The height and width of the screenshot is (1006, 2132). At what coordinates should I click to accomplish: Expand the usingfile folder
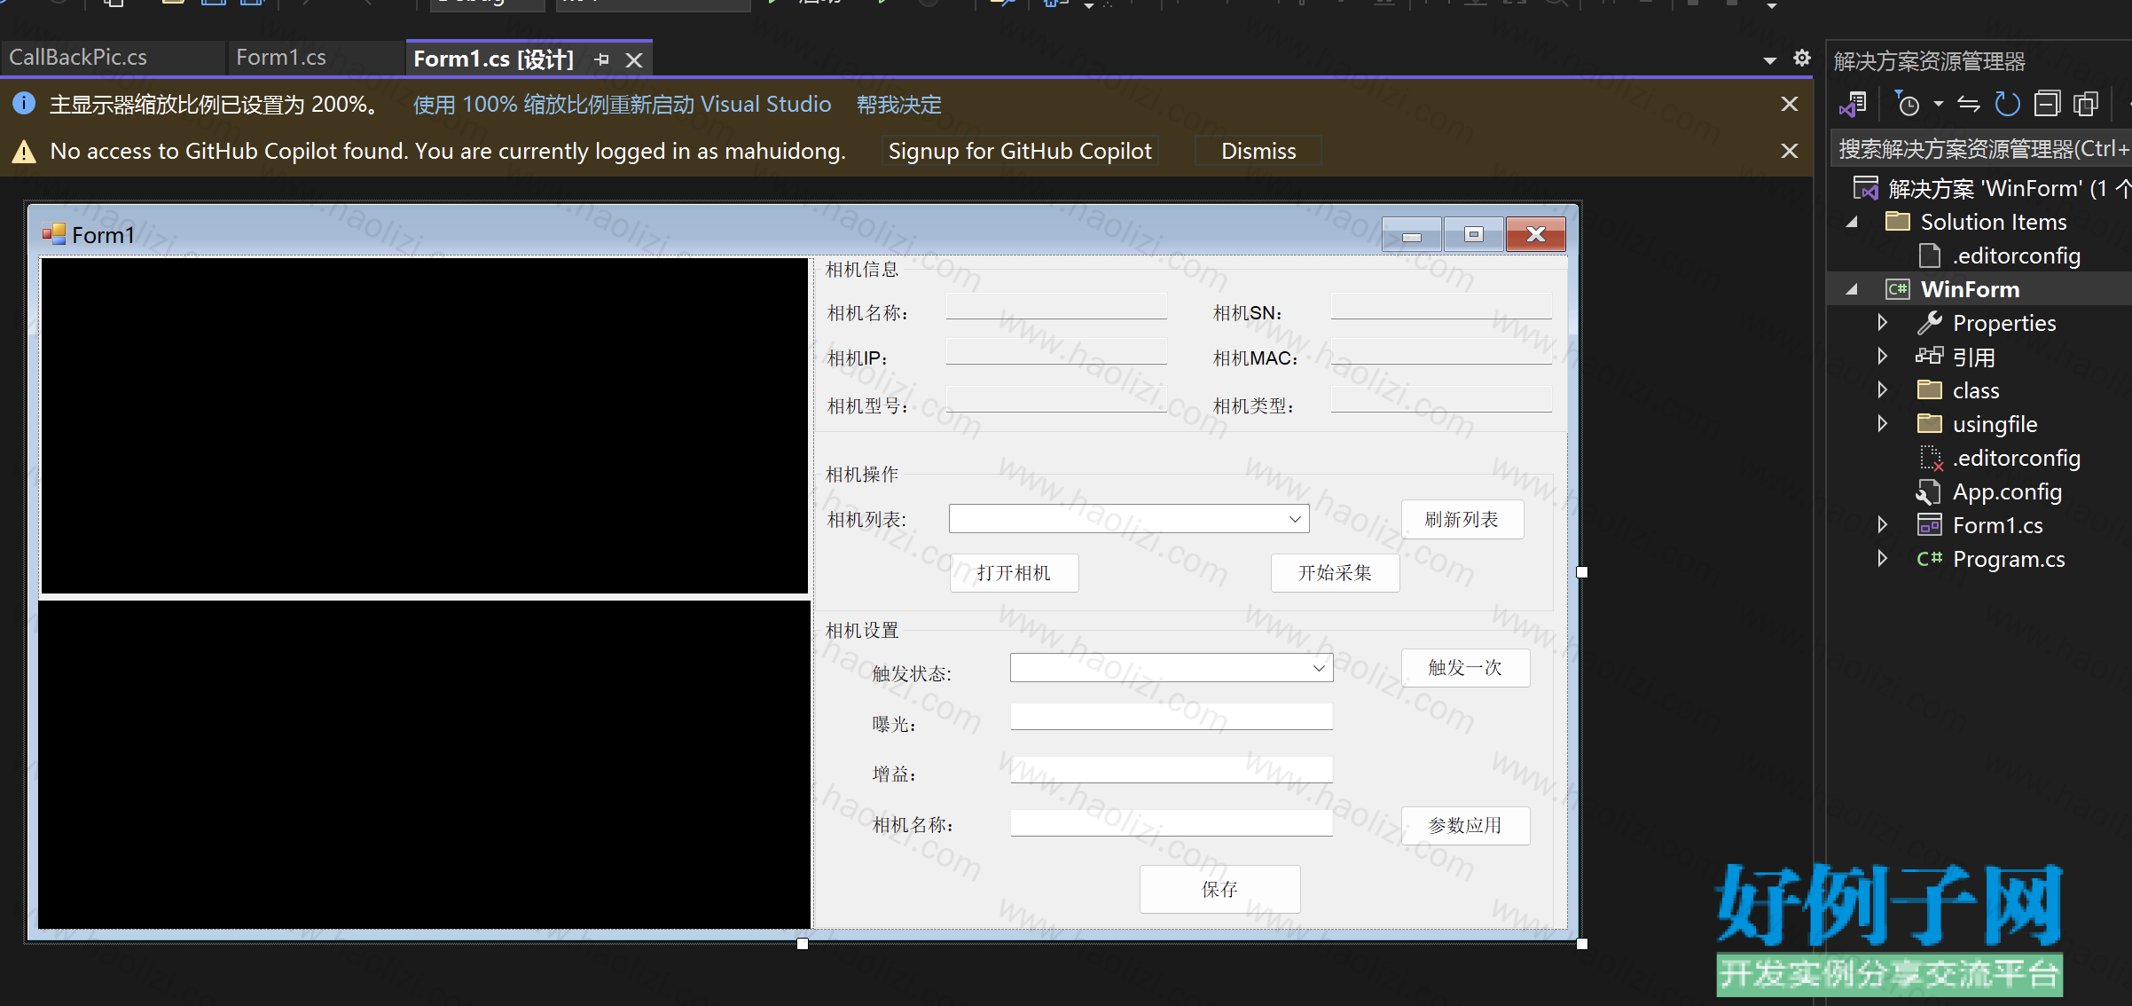tap(1882, 423)
